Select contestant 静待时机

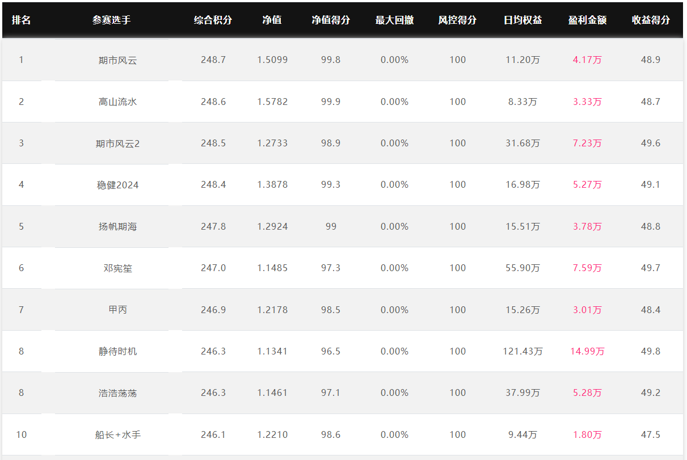[x=117, y=352]
